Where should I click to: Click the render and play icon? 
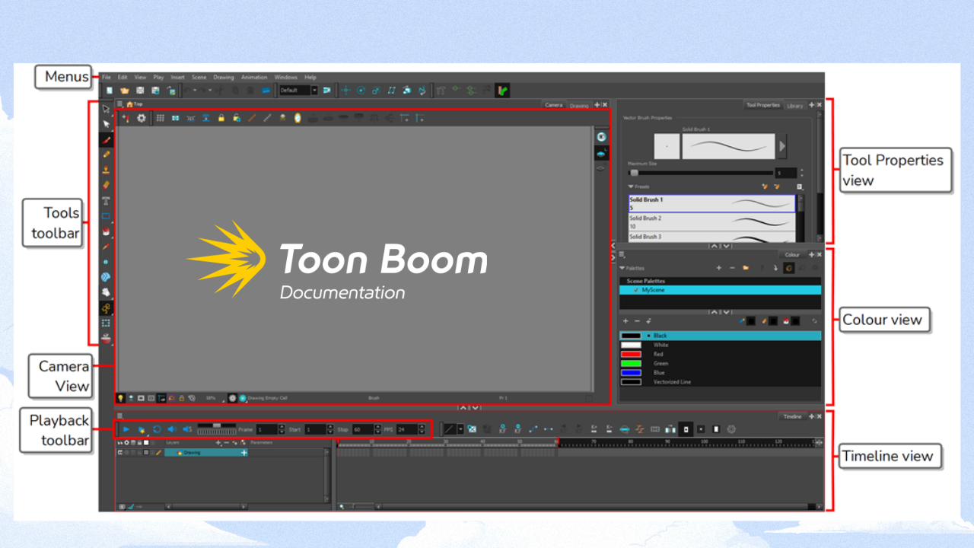(x=142, y=429)
